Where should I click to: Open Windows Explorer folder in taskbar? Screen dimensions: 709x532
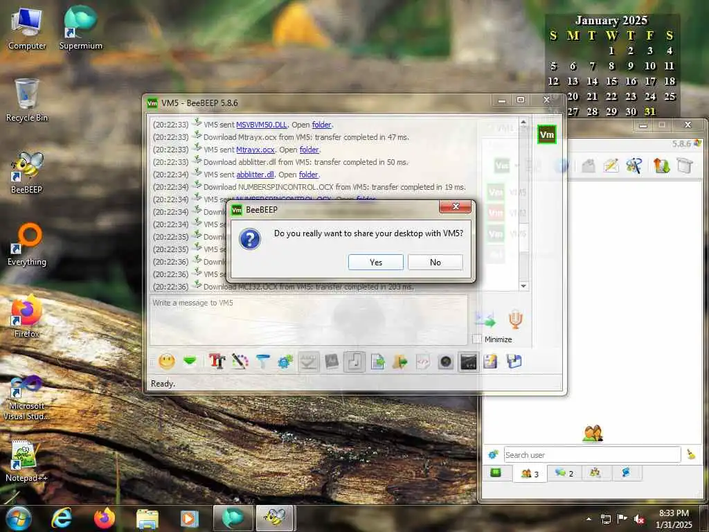pyautogui.click(x=147, y=518)
